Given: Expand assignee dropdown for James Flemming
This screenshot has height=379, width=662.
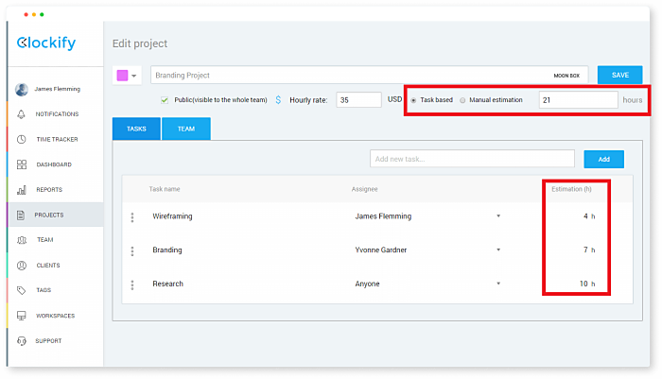Looking at the screenshot, I should click(x=498, y=216).
